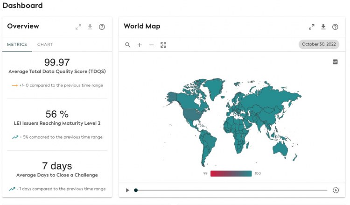Click the map search magnifier icon
The image size is (350, 205).
coord(127,45)
